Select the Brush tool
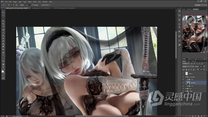The width and height of the screenshot is (208, 117). [3, 33]
